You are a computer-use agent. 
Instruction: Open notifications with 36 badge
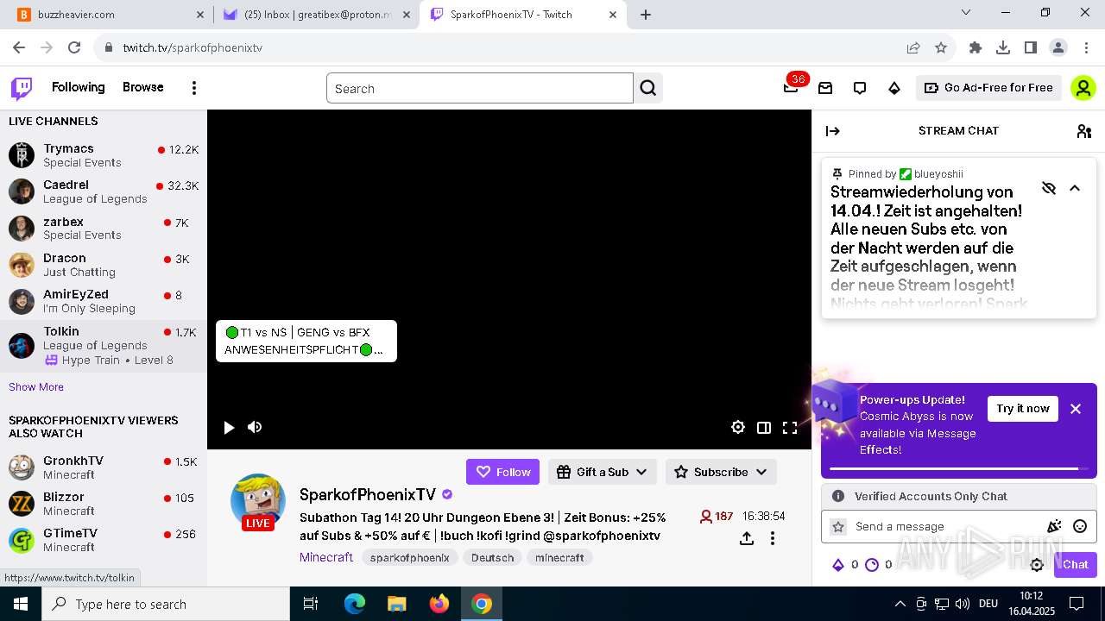coord(791,88)
